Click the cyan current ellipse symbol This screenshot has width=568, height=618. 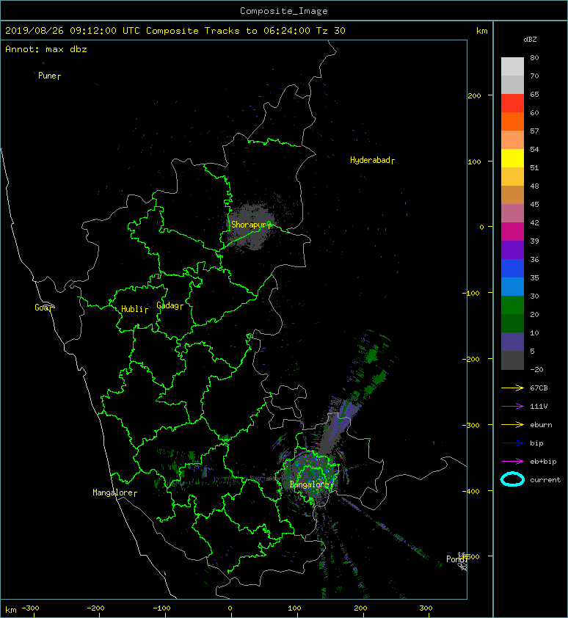(512, 480)
